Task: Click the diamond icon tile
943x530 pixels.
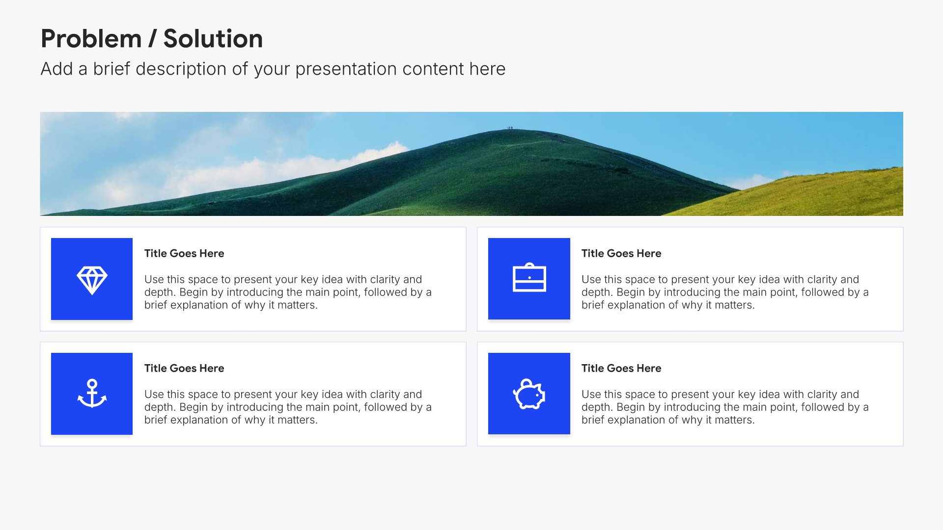Action: 92,279
